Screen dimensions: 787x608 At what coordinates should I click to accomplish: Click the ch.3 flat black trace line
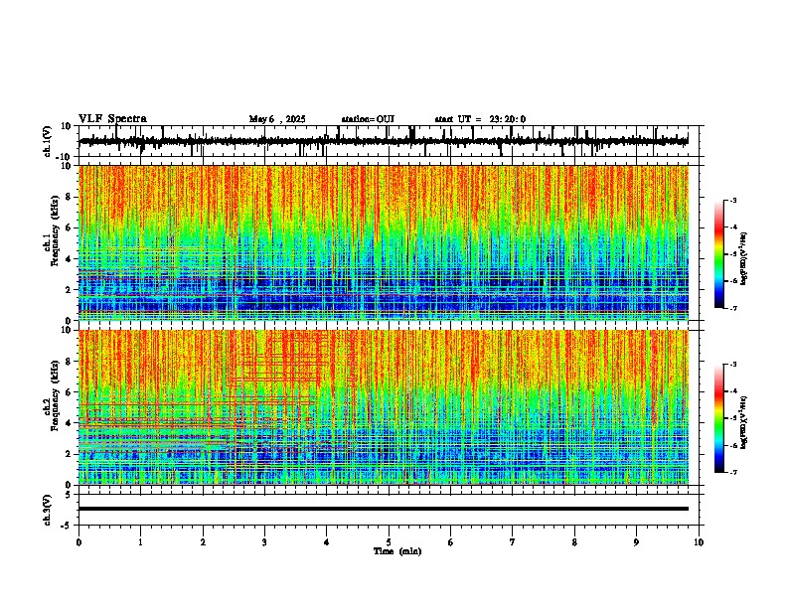pos(384,509)
